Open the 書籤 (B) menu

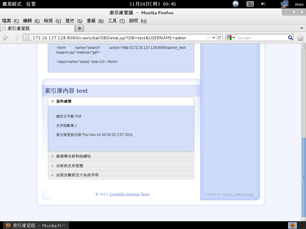(95, 21)
